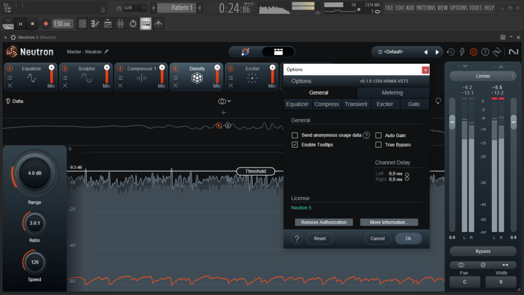Image resolution: width=524 pixels, height=295 pixels.
Task: Expand the overlapping circles dropdown chevron
Action: pyautogui.click(x=229, y=101)
